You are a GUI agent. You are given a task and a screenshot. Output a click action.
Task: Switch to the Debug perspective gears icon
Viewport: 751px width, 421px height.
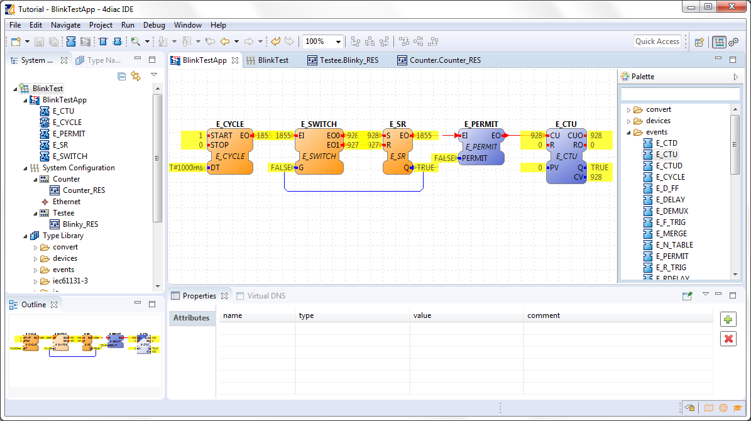(x=734, y=41)
